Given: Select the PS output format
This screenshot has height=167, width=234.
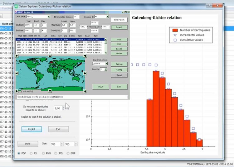Looking at the screenshot, I should pos(31,153).
